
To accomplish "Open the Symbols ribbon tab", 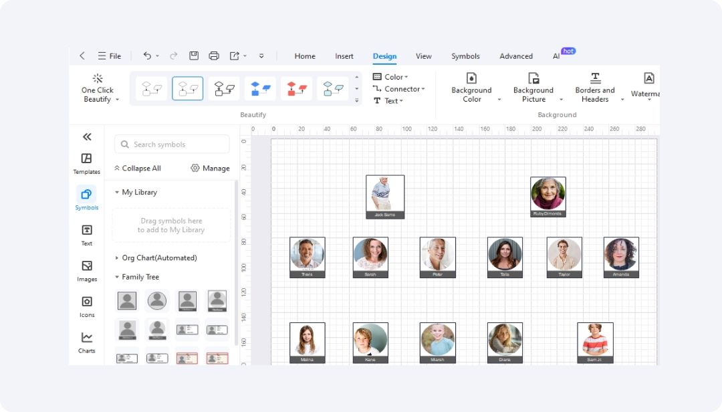I will (465, 56).
